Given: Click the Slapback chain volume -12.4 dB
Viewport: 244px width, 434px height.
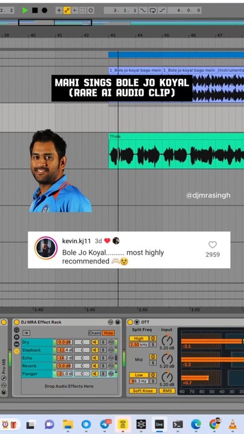Looking at the screenshot, I should click(x=64, y=350).
